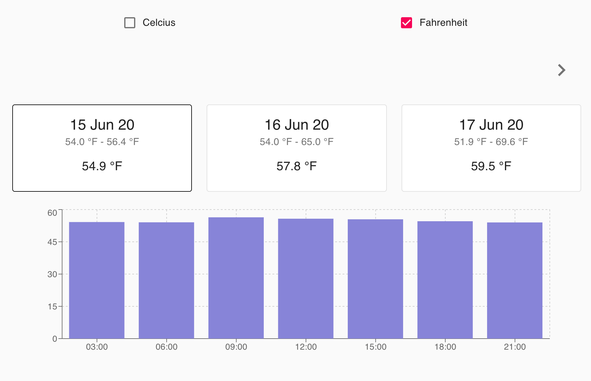The width and height of the screenshot is (591, 381).
Task: Uncheck the Fahrenheit checkbox
Action: [x=406, y=23]
